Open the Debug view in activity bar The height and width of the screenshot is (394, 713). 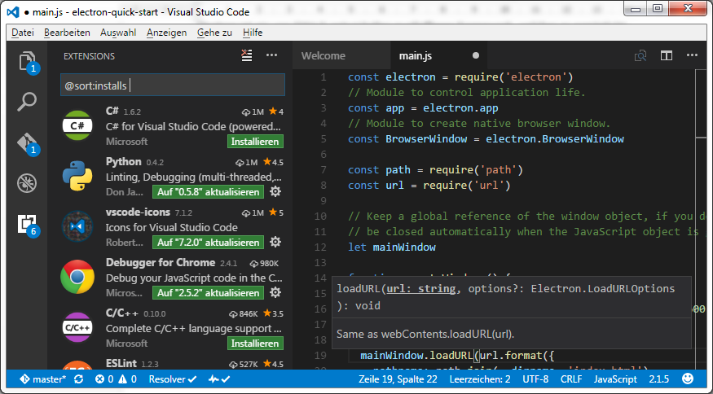27,183
